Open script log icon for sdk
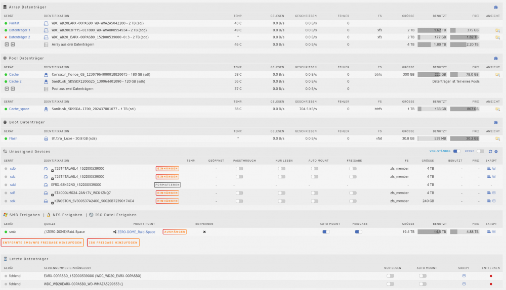This screenshot has height=290, width=506. coord(489,201)
